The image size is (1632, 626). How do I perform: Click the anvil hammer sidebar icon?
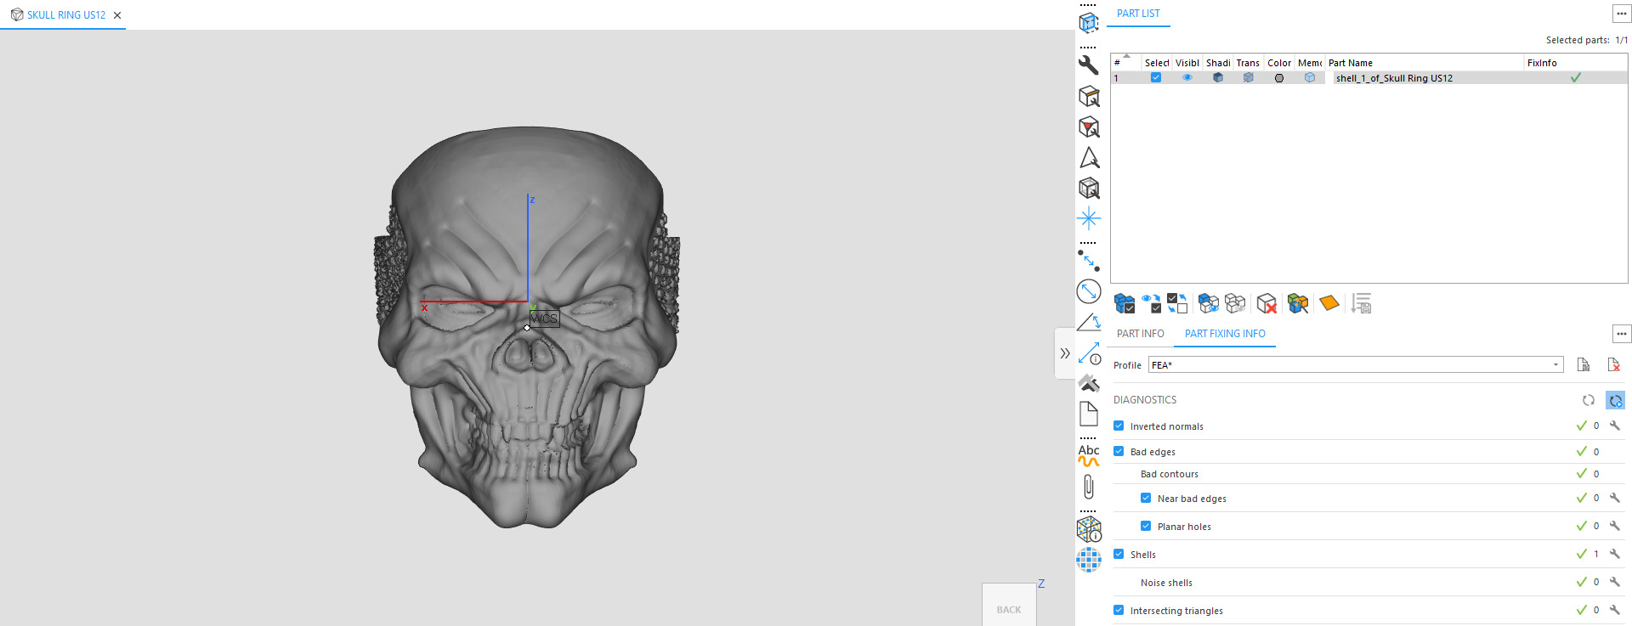pyautogui.click(x=1089, y=383)
